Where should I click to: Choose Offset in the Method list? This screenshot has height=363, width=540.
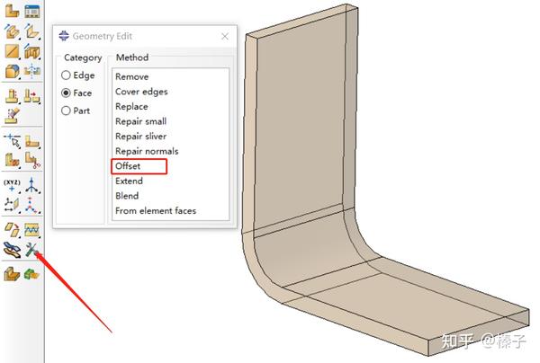pos(128,166)
